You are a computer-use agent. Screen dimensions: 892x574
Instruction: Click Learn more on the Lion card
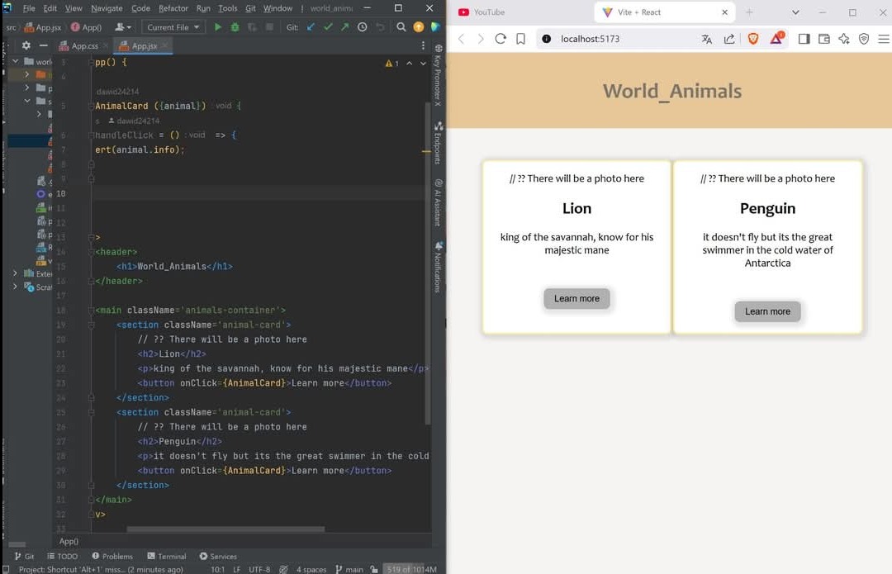pos(576,299)
